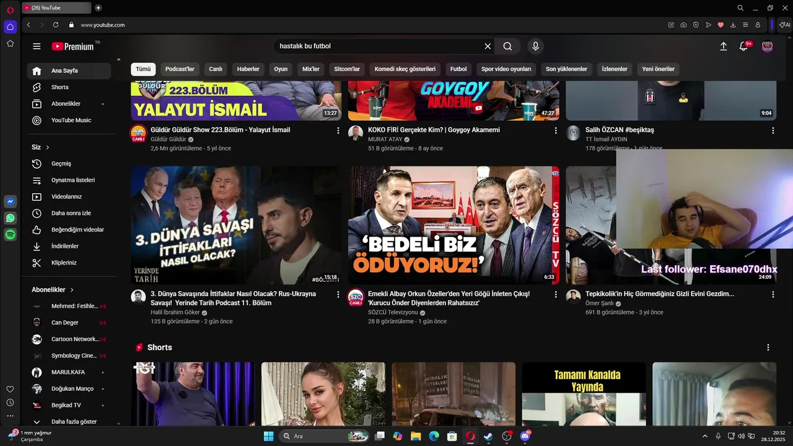Open Spotify in Opera sidebar
The width and height of the screenshot is (793, 446).
click(x=10, y=235)
